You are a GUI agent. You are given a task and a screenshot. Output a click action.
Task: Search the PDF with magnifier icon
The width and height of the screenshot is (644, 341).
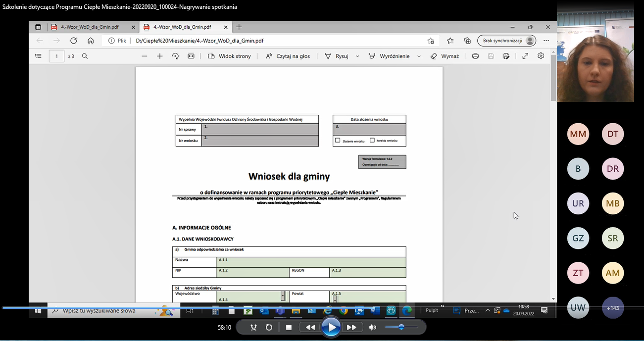pos(85,56)
